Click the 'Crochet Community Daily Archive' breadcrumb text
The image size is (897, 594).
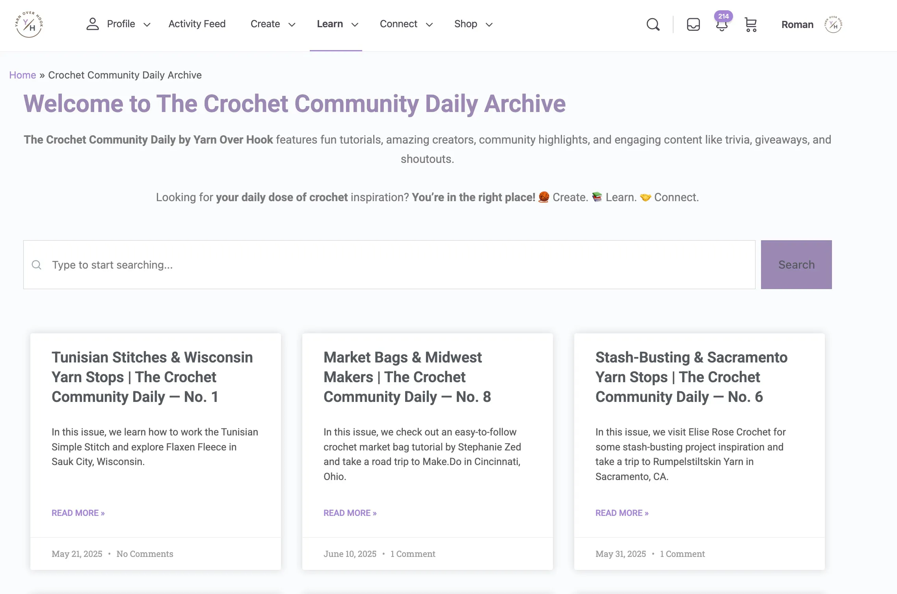pos(125,75)
